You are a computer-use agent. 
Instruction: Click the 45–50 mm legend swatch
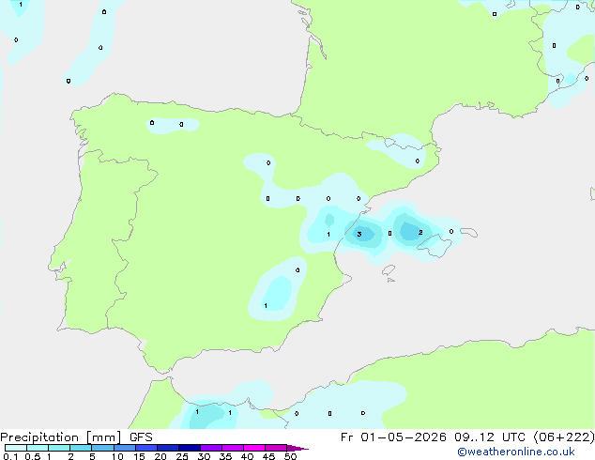276,448
